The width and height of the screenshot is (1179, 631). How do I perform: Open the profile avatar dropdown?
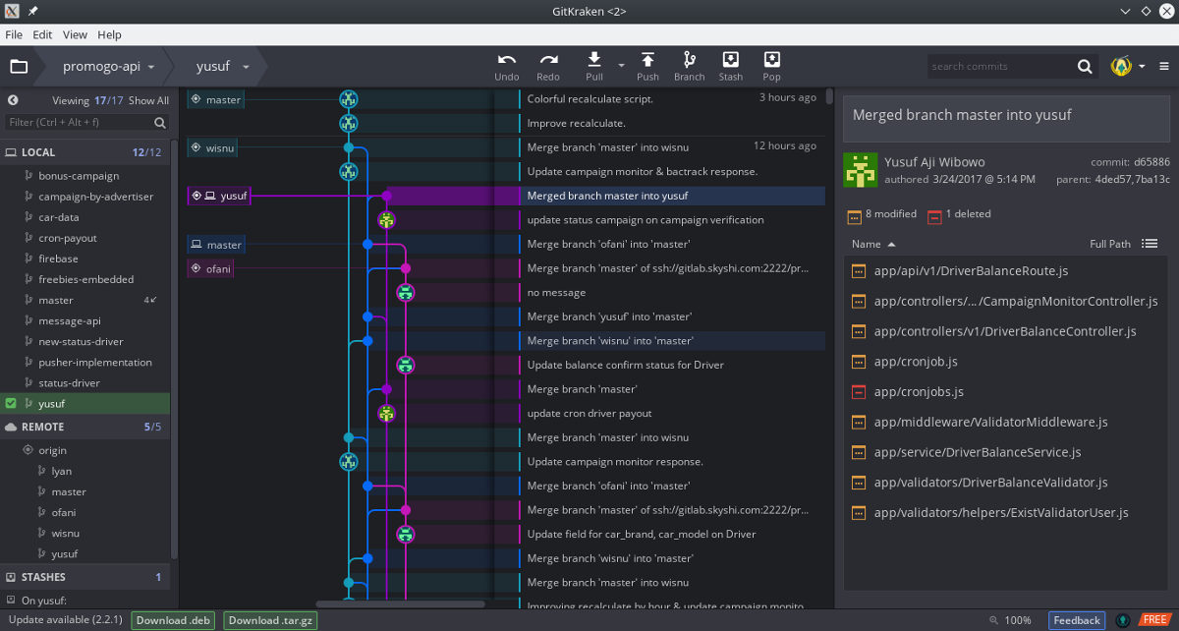pos(1124,66)
